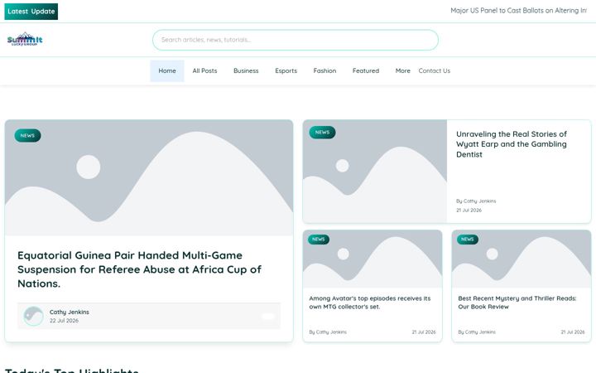Expand the More navigation menu
Viewport: 596px width, 373px height.
402,70
